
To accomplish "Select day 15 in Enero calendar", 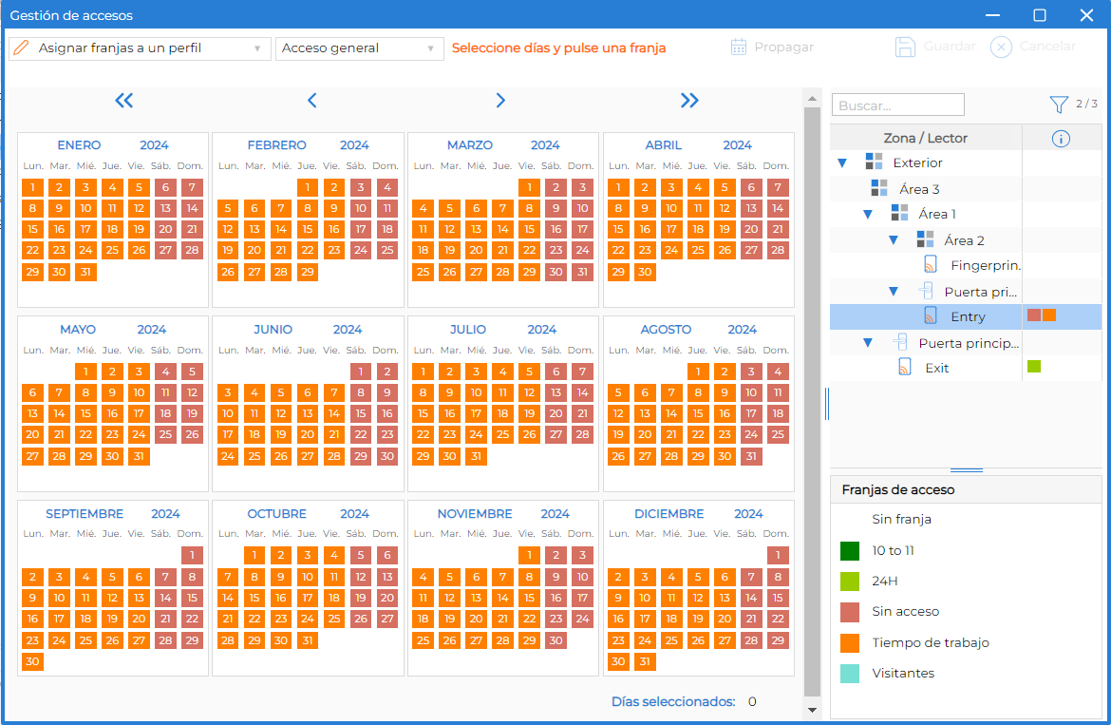I will 32,229.
